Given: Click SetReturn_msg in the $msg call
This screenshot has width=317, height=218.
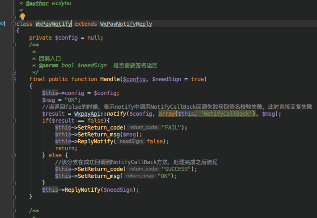Looking at the screenshot, I should [99, 135].
